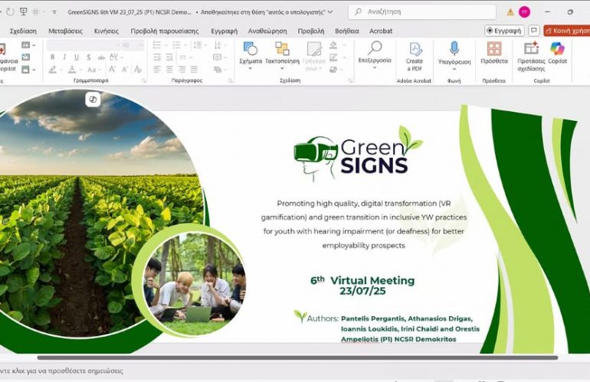590x382 pixels.
Task: Align text right in paragraph group
Action: (182, 69)
